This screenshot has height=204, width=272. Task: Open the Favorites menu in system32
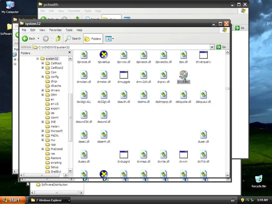[55, 30]
